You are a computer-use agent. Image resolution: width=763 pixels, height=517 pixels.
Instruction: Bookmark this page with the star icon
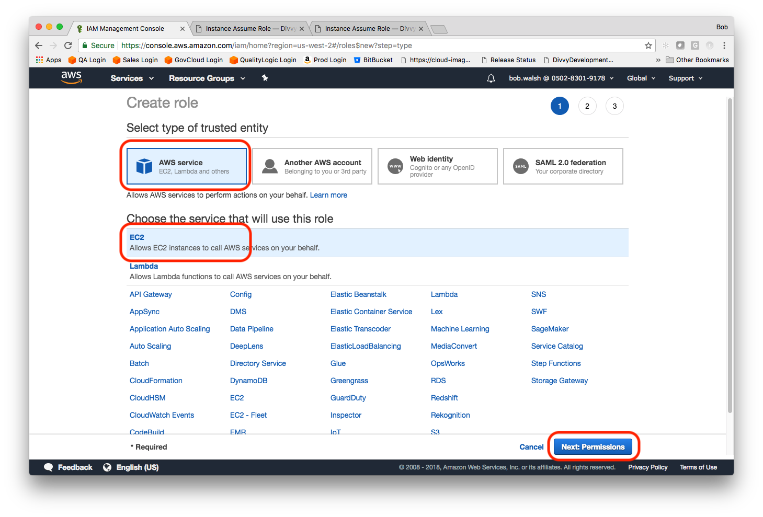coord(648,45)
